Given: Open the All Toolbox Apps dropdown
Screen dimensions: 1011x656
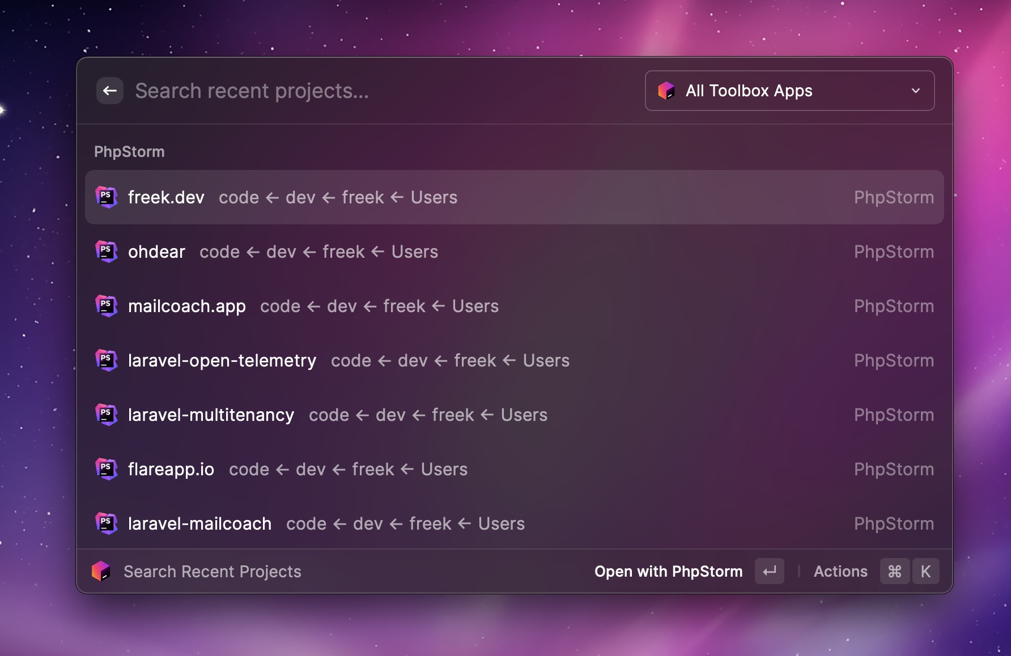Looking at the screenshot, I should pyautogui.click(x=789, y=91).
